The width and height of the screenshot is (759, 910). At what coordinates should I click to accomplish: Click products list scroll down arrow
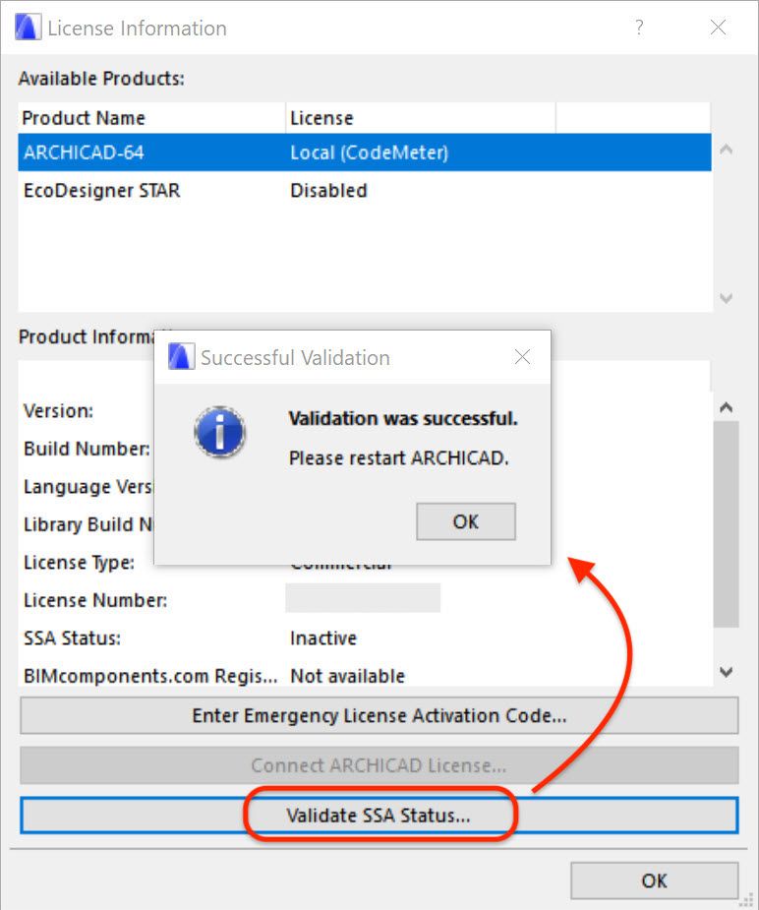[726, 298]
